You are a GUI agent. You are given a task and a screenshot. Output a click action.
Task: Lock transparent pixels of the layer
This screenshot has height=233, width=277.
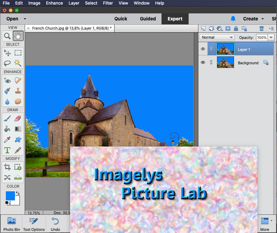click(x=244, y=28)
